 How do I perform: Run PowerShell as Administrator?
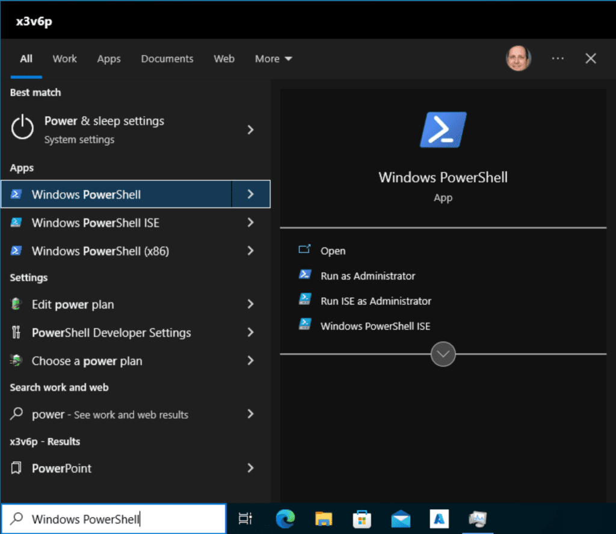point(368,276)
